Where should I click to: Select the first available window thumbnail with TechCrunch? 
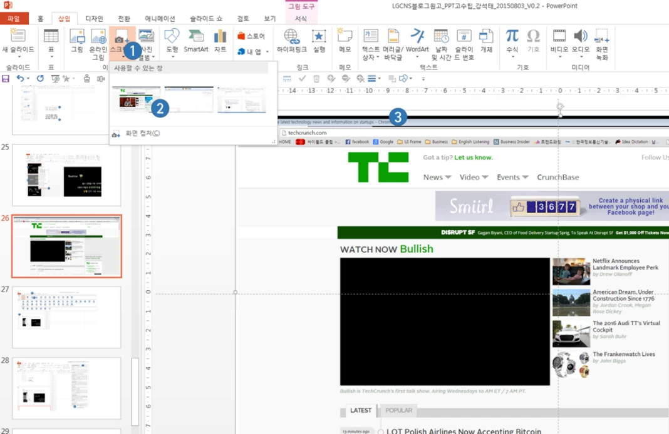[136, 100]
